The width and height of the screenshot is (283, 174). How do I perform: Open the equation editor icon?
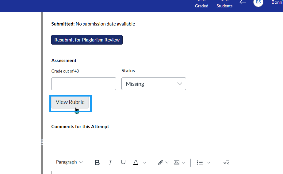click(x=226, y=162)
